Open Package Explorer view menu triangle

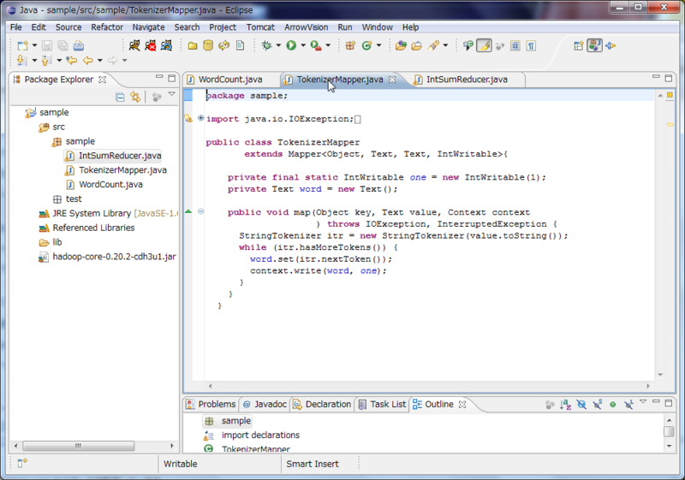click(172, 94)
